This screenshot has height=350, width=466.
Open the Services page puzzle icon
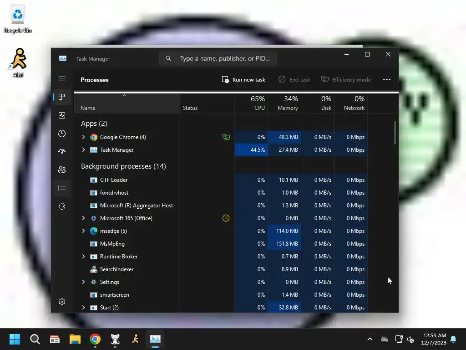(62, 206)
